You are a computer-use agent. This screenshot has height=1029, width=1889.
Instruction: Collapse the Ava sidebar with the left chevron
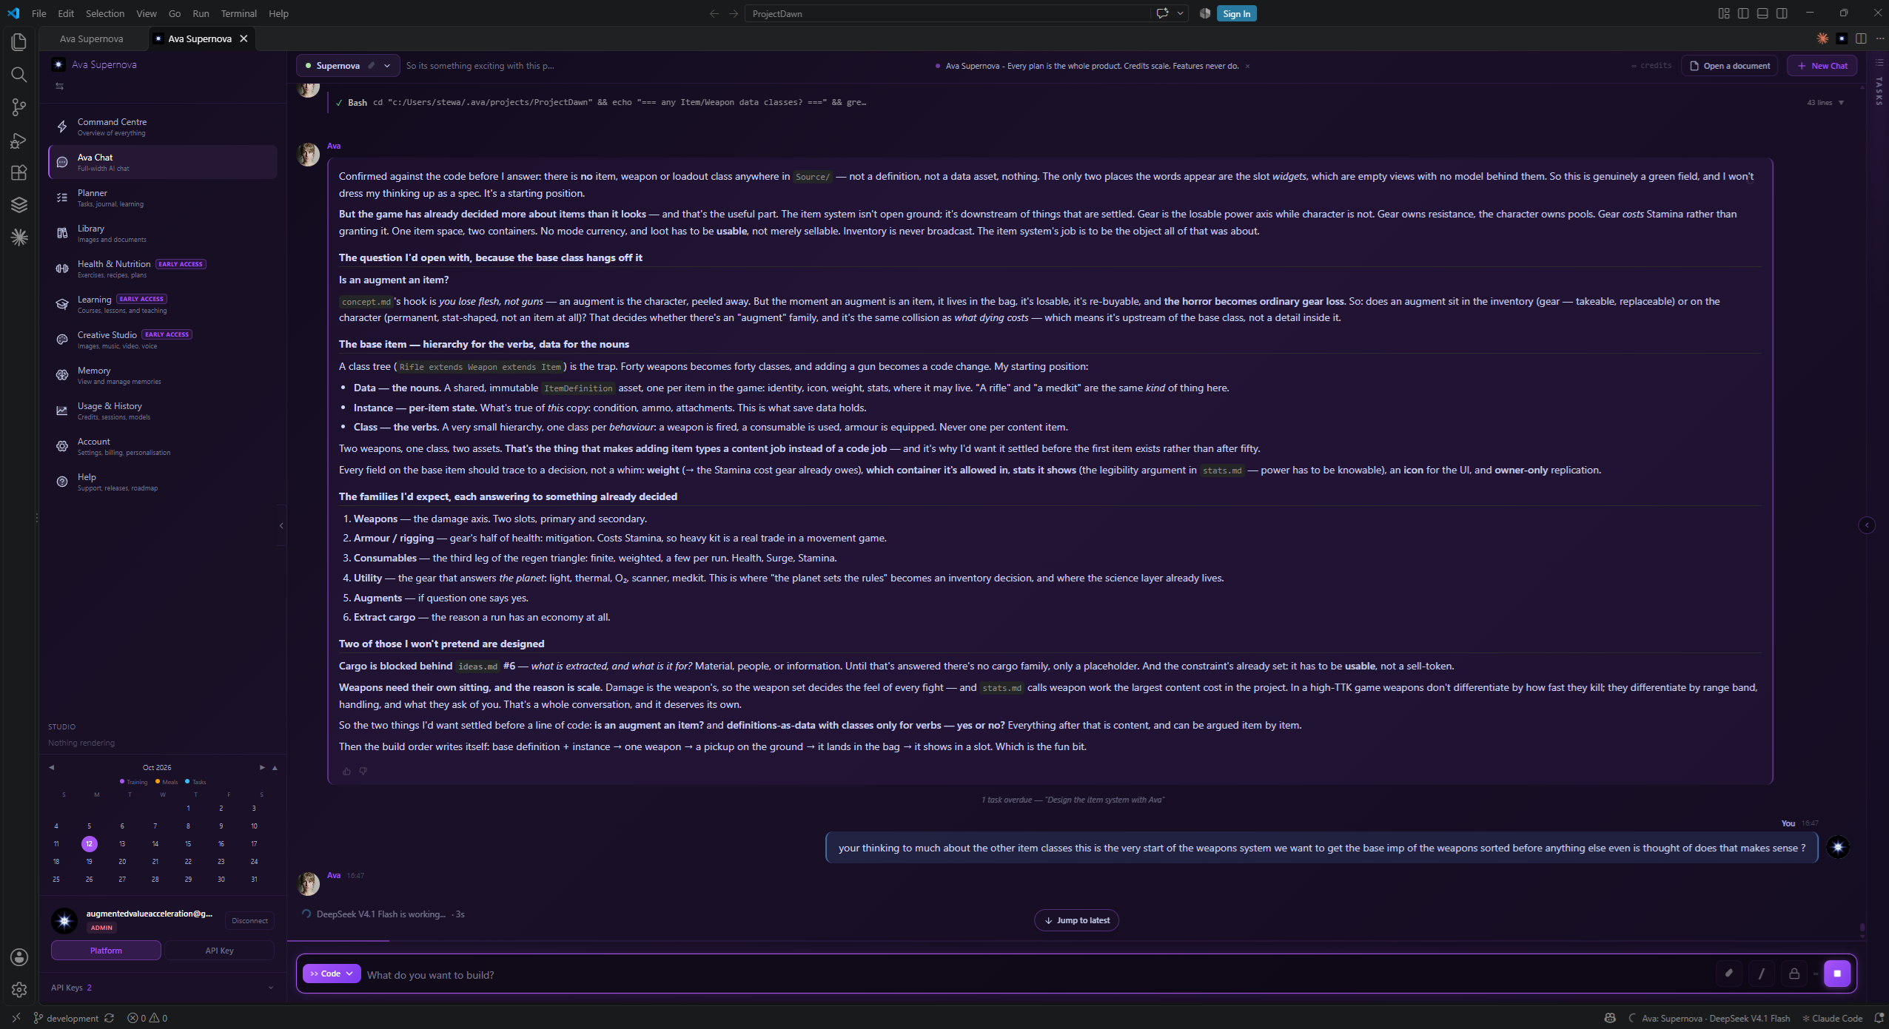click(x=281, y=526)
